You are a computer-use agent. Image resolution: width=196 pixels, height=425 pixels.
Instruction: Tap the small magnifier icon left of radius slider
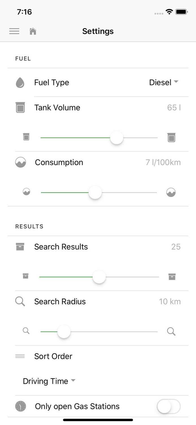coord(26,331)
